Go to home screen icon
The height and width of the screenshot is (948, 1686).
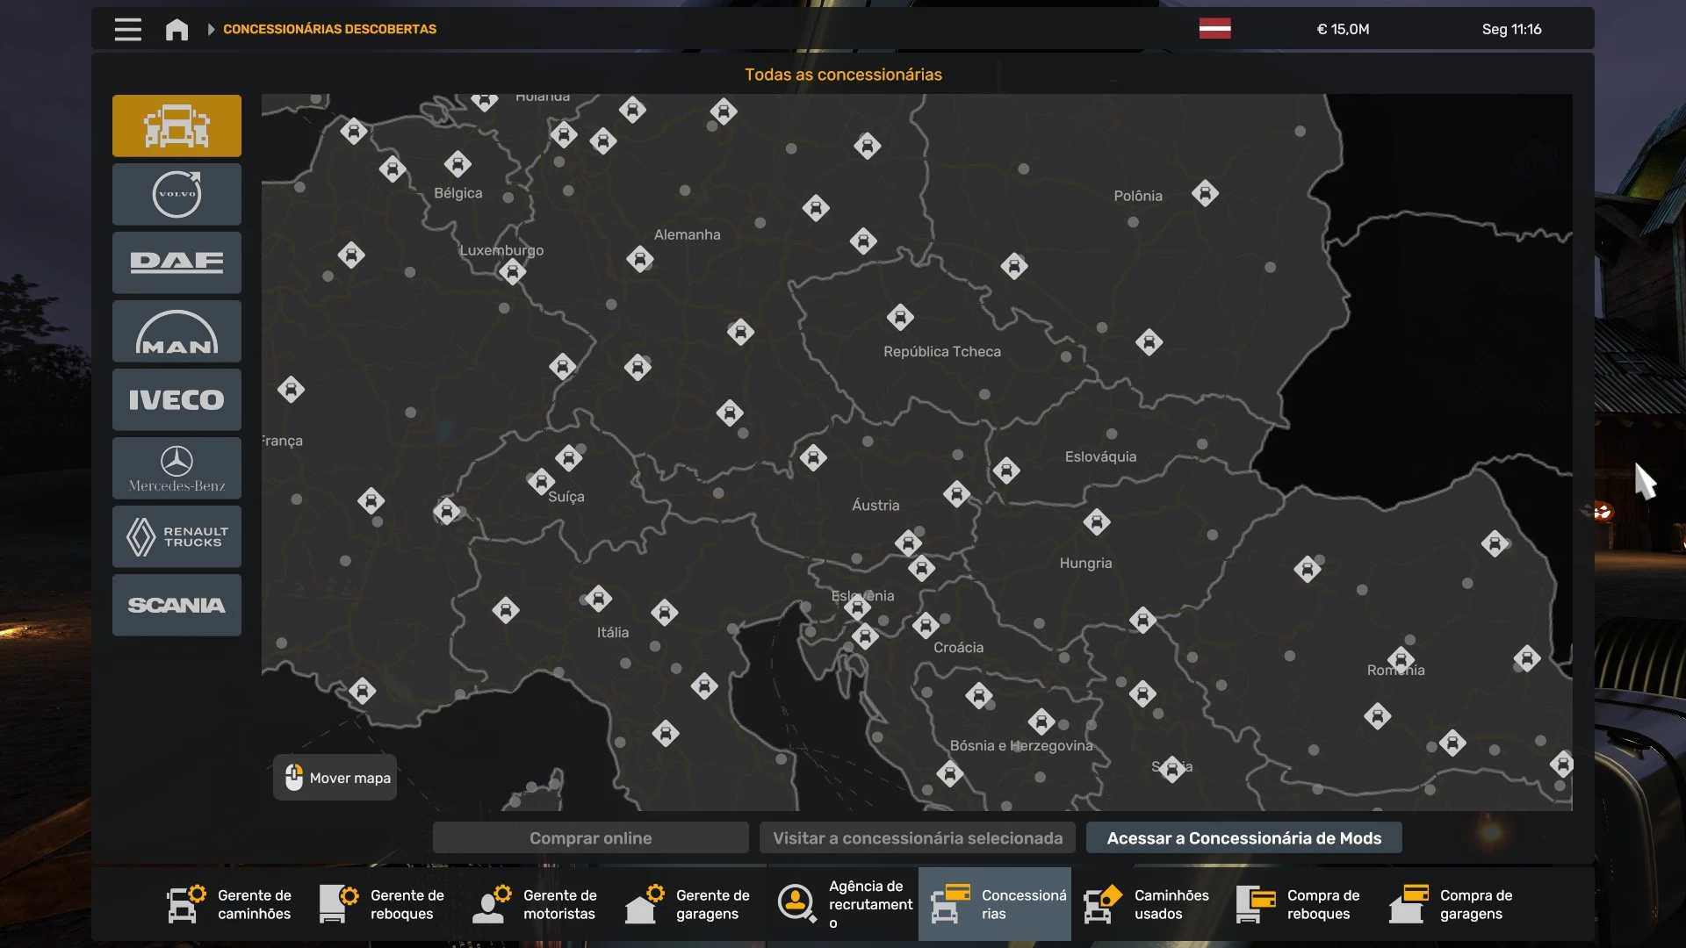coord(177,29)
